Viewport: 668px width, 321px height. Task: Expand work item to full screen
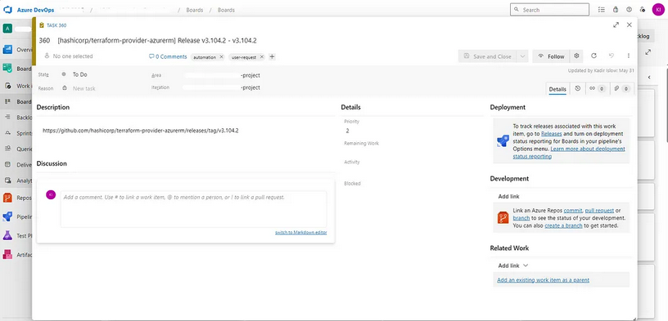coord(616,25)
